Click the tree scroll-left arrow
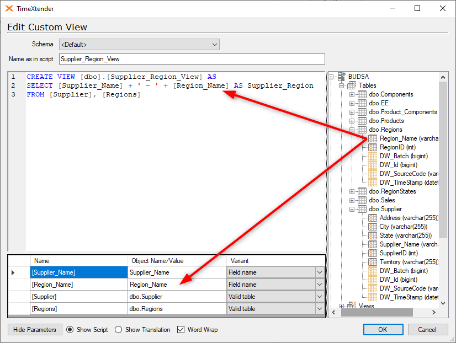 333,313
